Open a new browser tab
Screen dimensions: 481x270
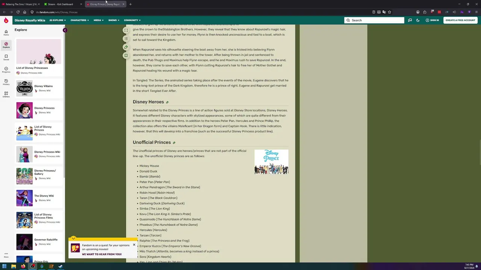(130, 4)
